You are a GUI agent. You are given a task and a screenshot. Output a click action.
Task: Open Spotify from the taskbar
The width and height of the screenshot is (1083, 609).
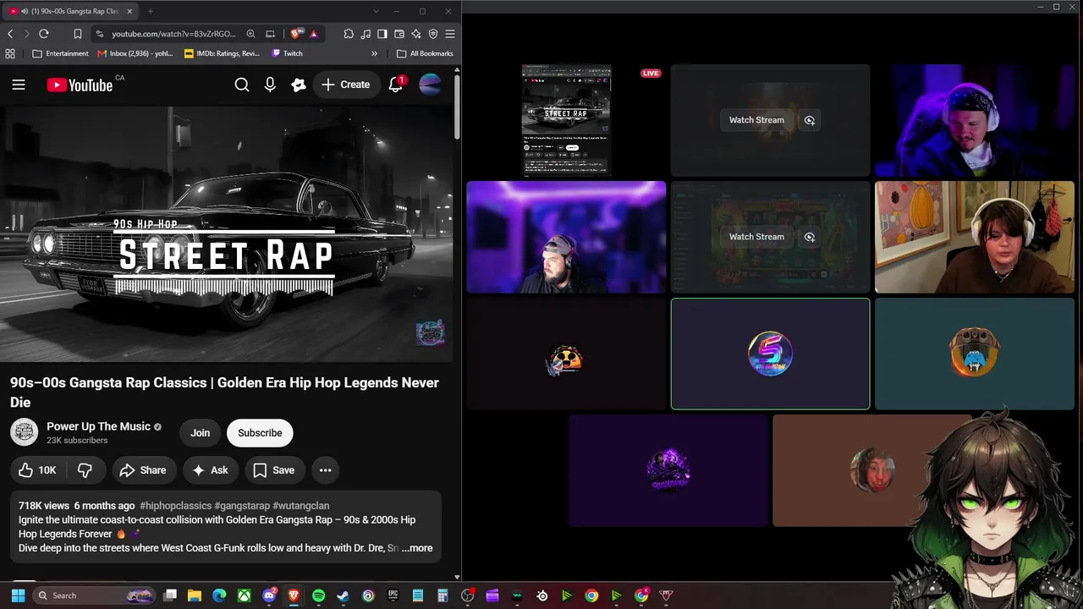(x=318, y=595)
